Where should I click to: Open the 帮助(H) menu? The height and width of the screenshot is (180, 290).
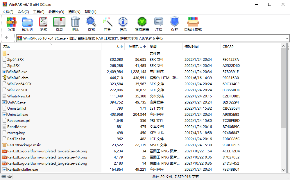(x=90, y=12)
